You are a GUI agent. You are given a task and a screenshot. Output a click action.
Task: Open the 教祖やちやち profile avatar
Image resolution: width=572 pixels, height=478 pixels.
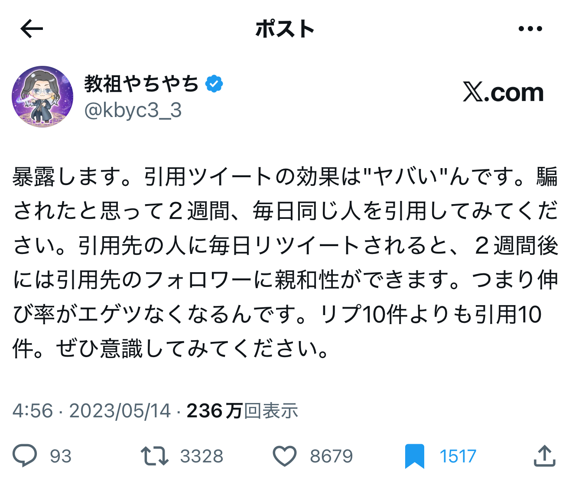(42, 97)
